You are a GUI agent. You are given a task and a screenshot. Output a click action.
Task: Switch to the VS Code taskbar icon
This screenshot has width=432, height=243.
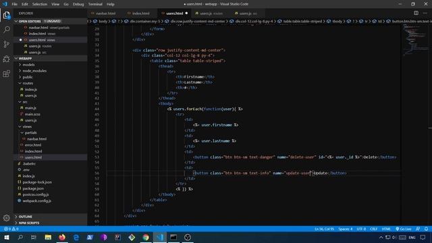[160, 237]
